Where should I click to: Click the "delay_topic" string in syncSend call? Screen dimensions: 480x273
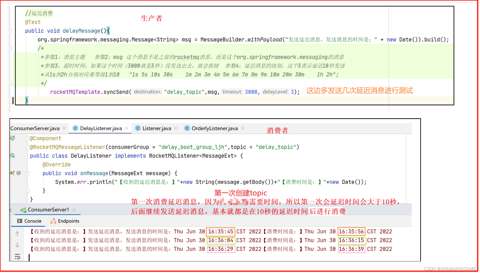[x=184, y=92]
